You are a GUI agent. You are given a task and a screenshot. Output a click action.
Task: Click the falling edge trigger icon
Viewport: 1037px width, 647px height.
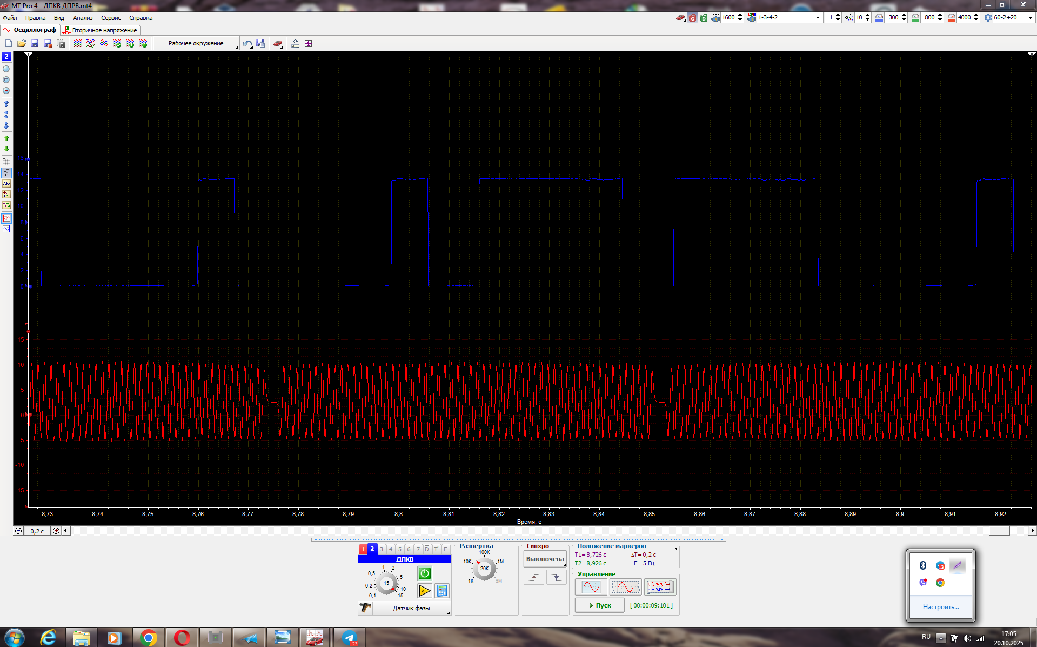[556, 577]
